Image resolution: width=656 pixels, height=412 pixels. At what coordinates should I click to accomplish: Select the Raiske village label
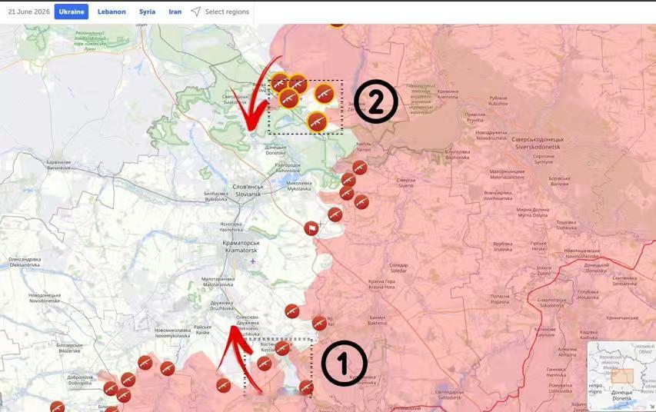point(203,330)
